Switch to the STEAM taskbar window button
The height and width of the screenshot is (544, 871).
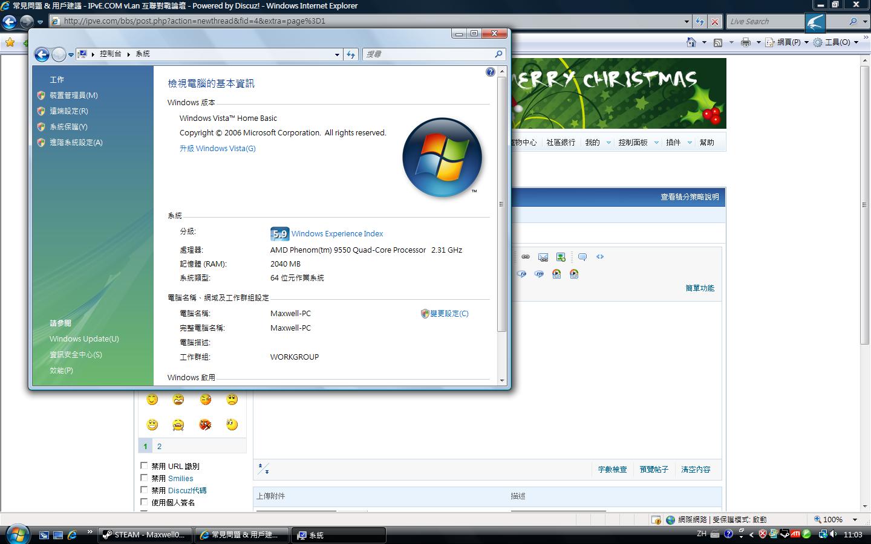pos(145,535)
